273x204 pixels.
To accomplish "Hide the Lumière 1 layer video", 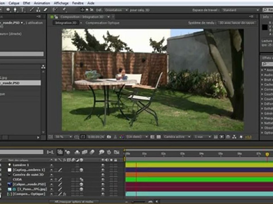I will tap(103, 165).
